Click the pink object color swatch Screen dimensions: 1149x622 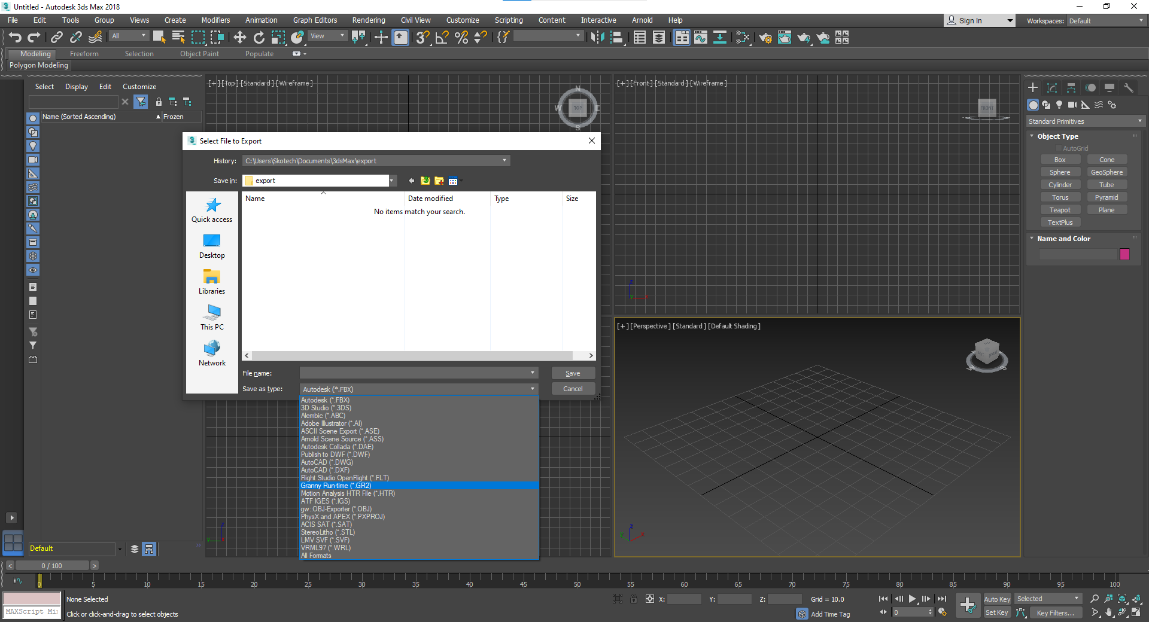point(1124,254)
